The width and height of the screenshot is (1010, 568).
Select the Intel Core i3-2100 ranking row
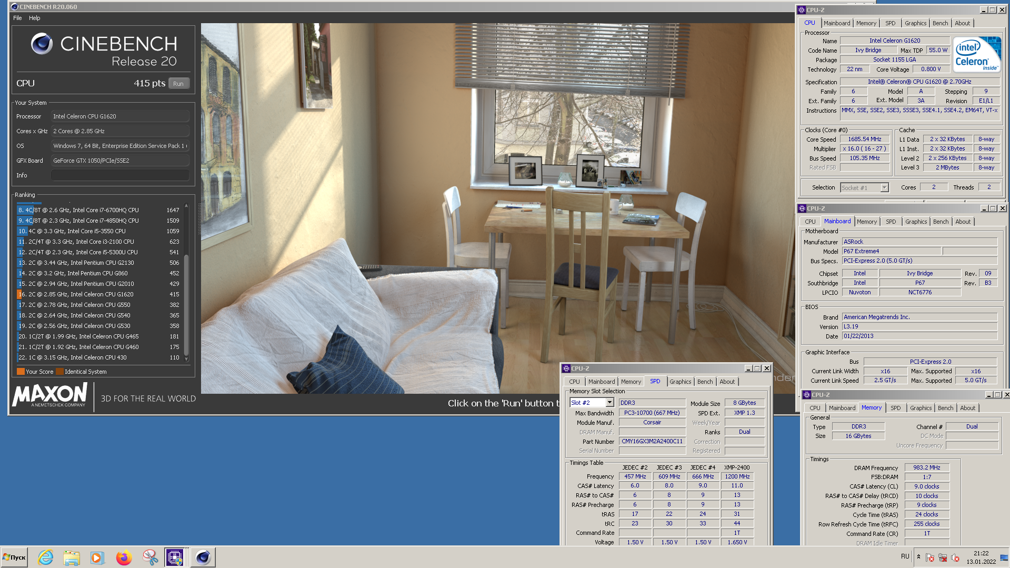pyautogui.click(x=98, y=242)
